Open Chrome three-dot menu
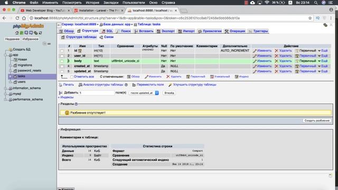Screen dimensions: 338x190 tap(331, 18)
